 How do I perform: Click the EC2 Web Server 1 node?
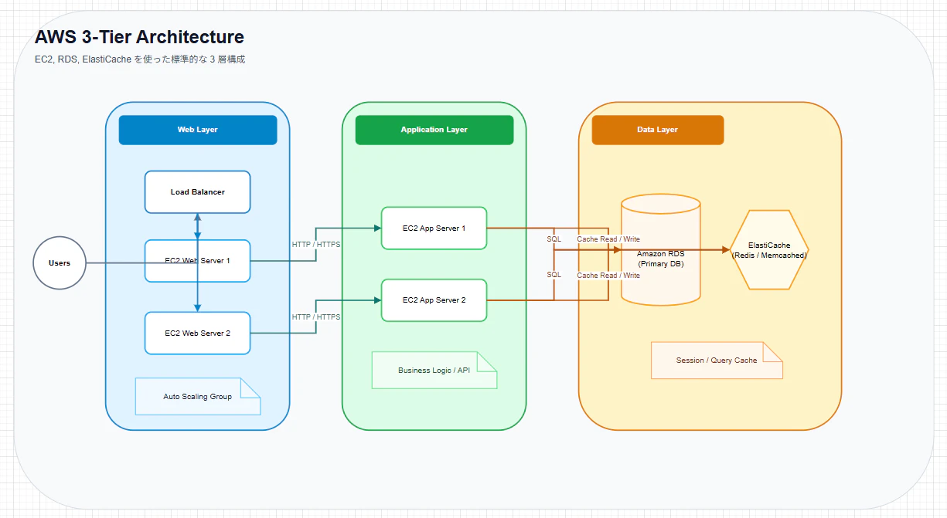coord(198,261)
